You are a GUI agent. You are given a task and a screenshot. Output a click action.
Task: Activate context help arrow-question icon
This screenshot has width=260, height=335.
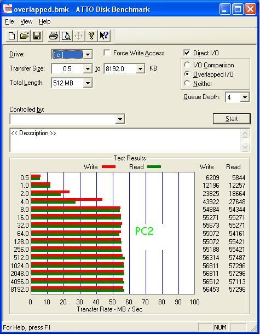tap(104, 36)
